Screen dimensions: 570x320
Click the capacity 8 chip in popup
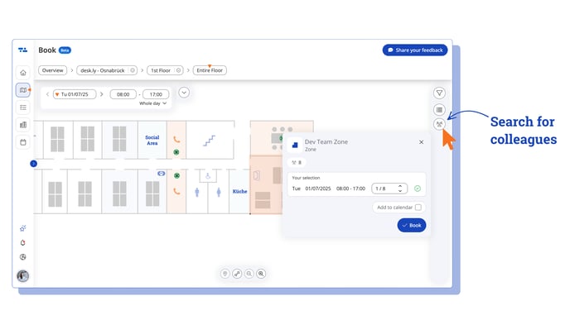297,163
